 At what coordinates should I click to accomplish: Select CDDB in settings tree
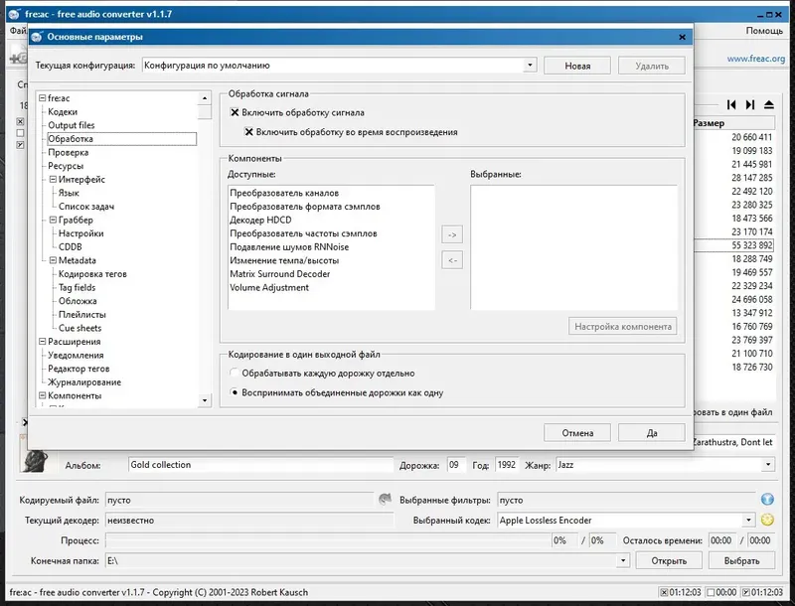(70, 246)
